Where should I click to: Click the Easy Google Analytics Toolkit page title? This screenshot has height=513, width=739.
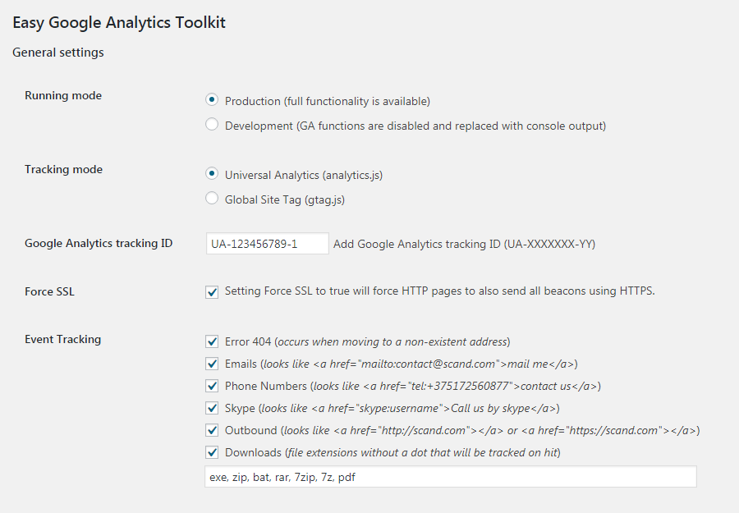click(119, 22)
